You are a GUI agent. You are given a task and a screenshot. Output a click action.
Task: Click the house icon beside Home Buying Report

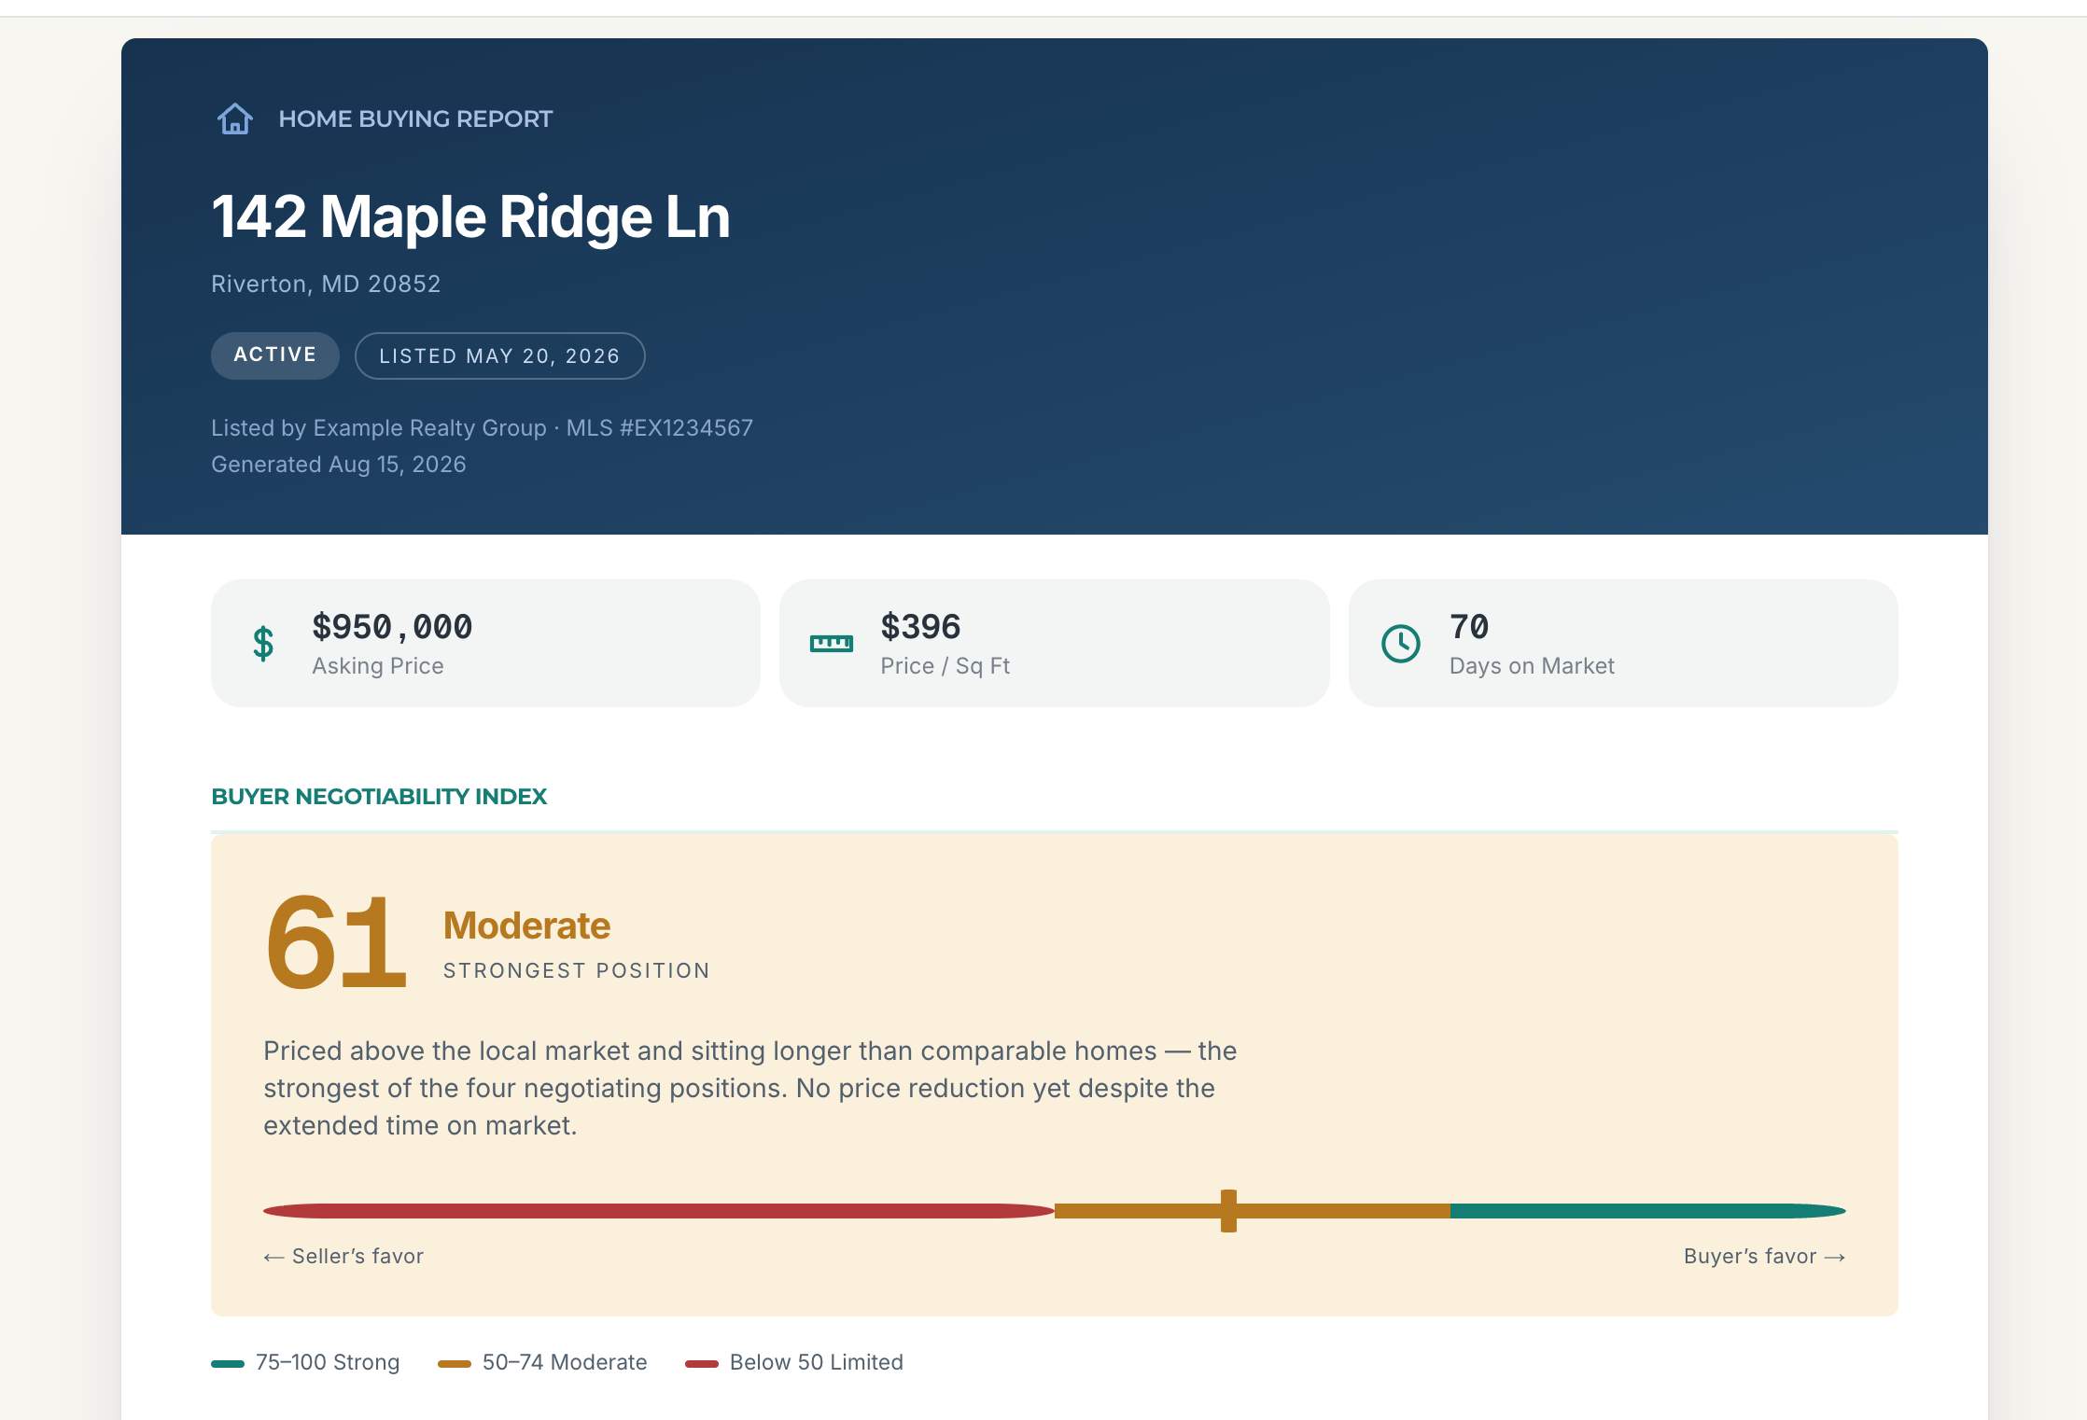pyautogui.click(x=235, y=118)
